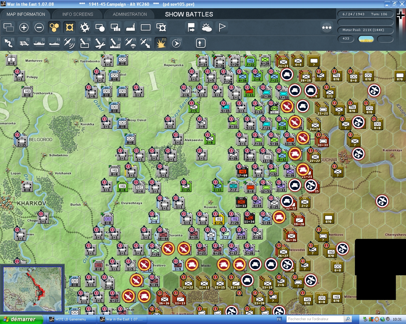Select F8 bomb city mode icon
The height and width of the screenshot is (324, 406).
coord(115,43)
